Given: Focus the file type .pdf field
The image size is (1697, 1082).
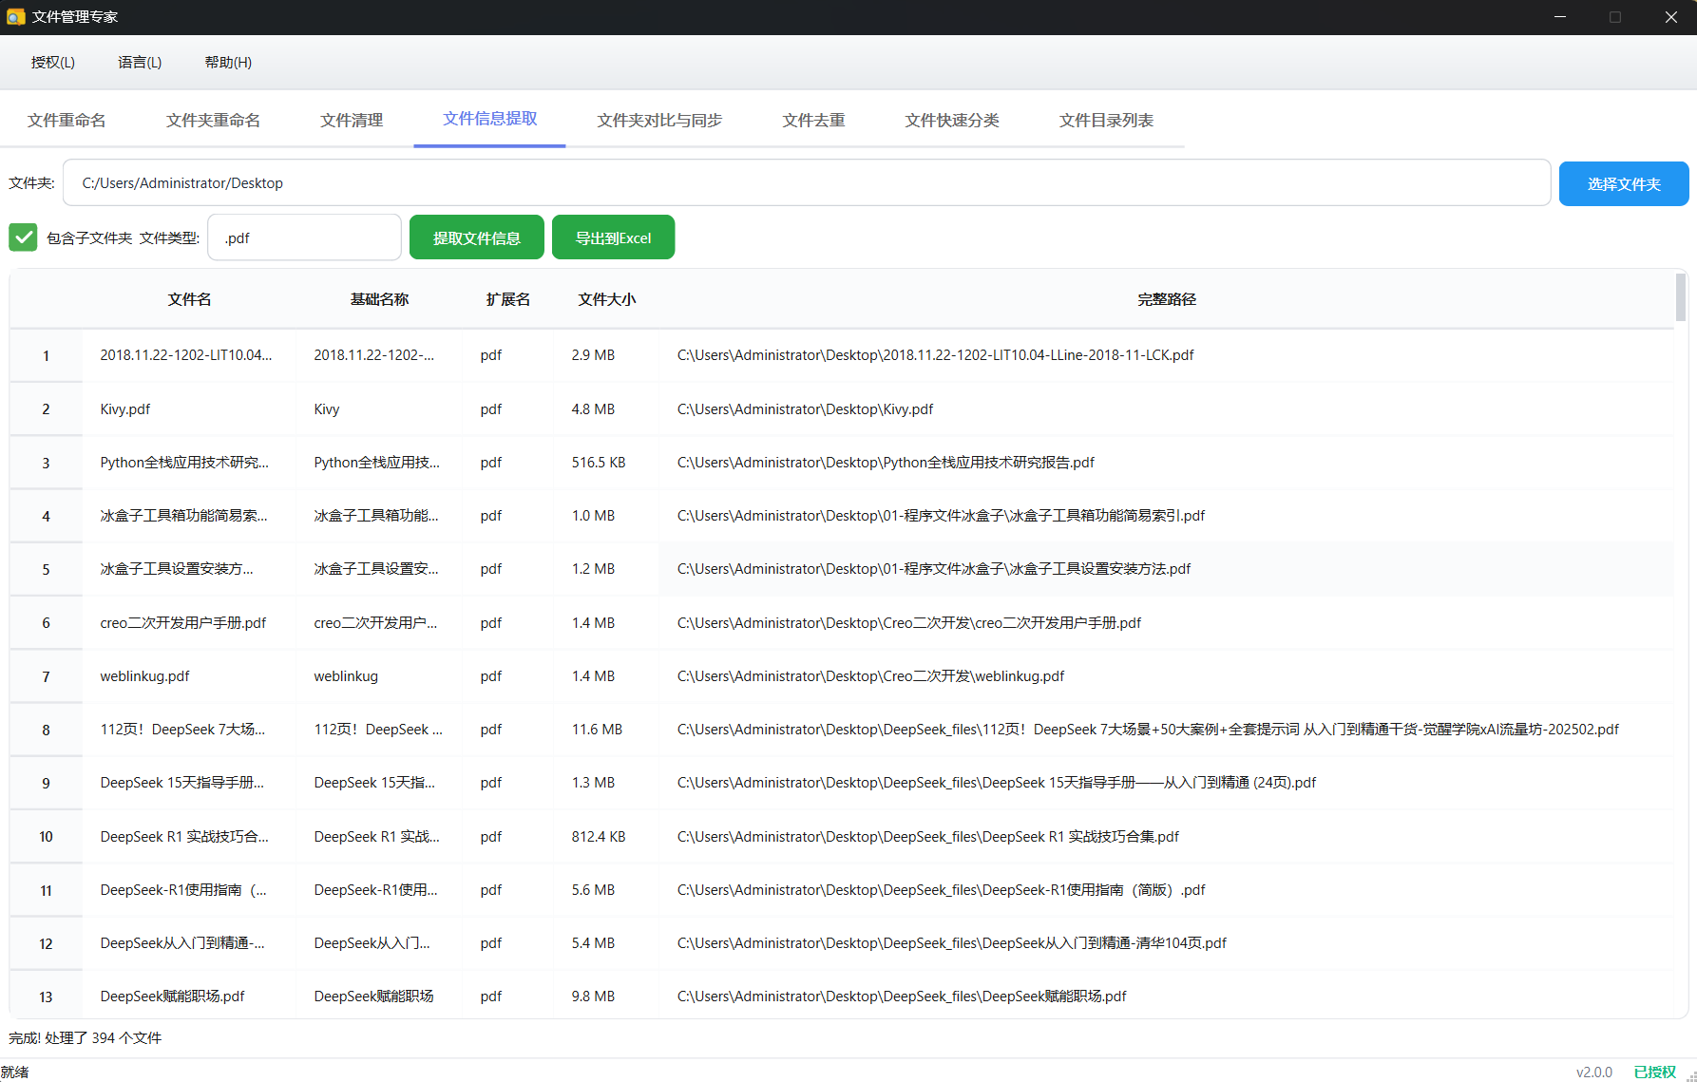Looking at the screenshot, I should pos(304,237).
